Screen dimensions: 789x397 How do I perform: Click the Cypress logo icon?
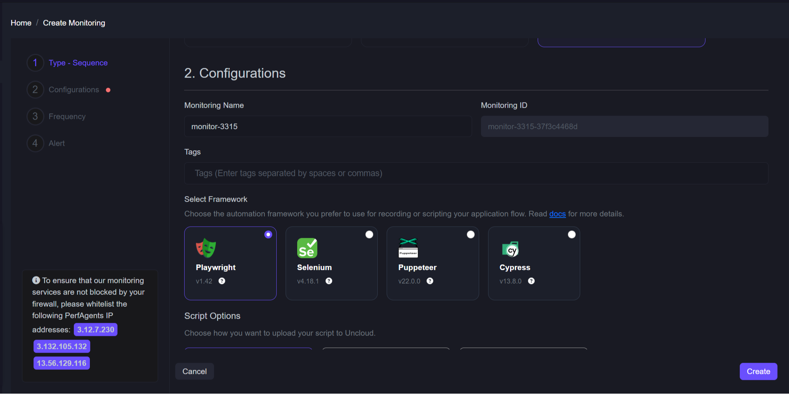tap(510, 249)
